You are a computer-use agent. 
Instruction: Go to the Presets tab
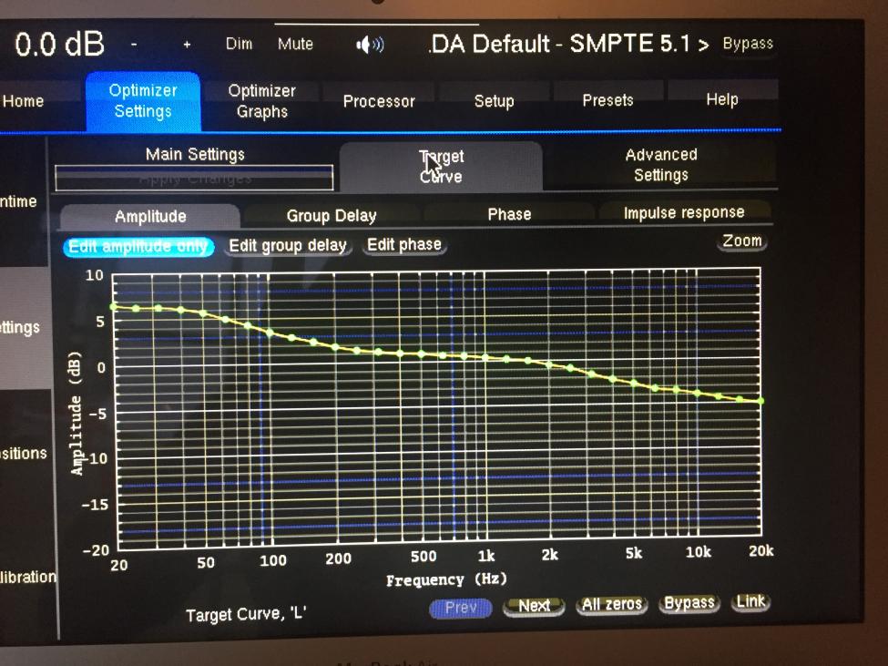tap(607, 100)
